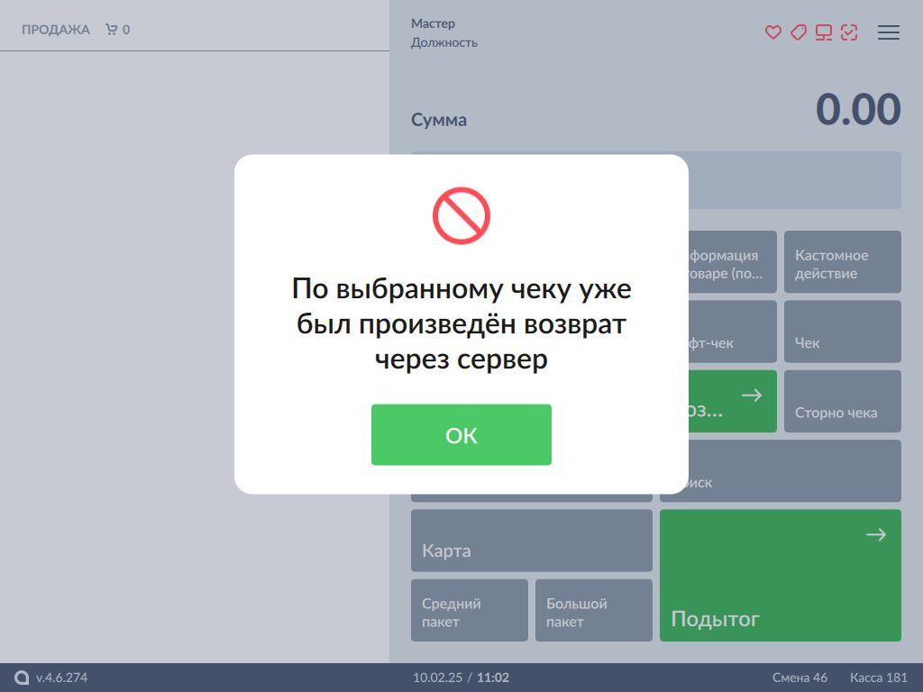Add a Средний пакет item
The width and height of the screenshot is (923, 692).
[x=469, y=611]
